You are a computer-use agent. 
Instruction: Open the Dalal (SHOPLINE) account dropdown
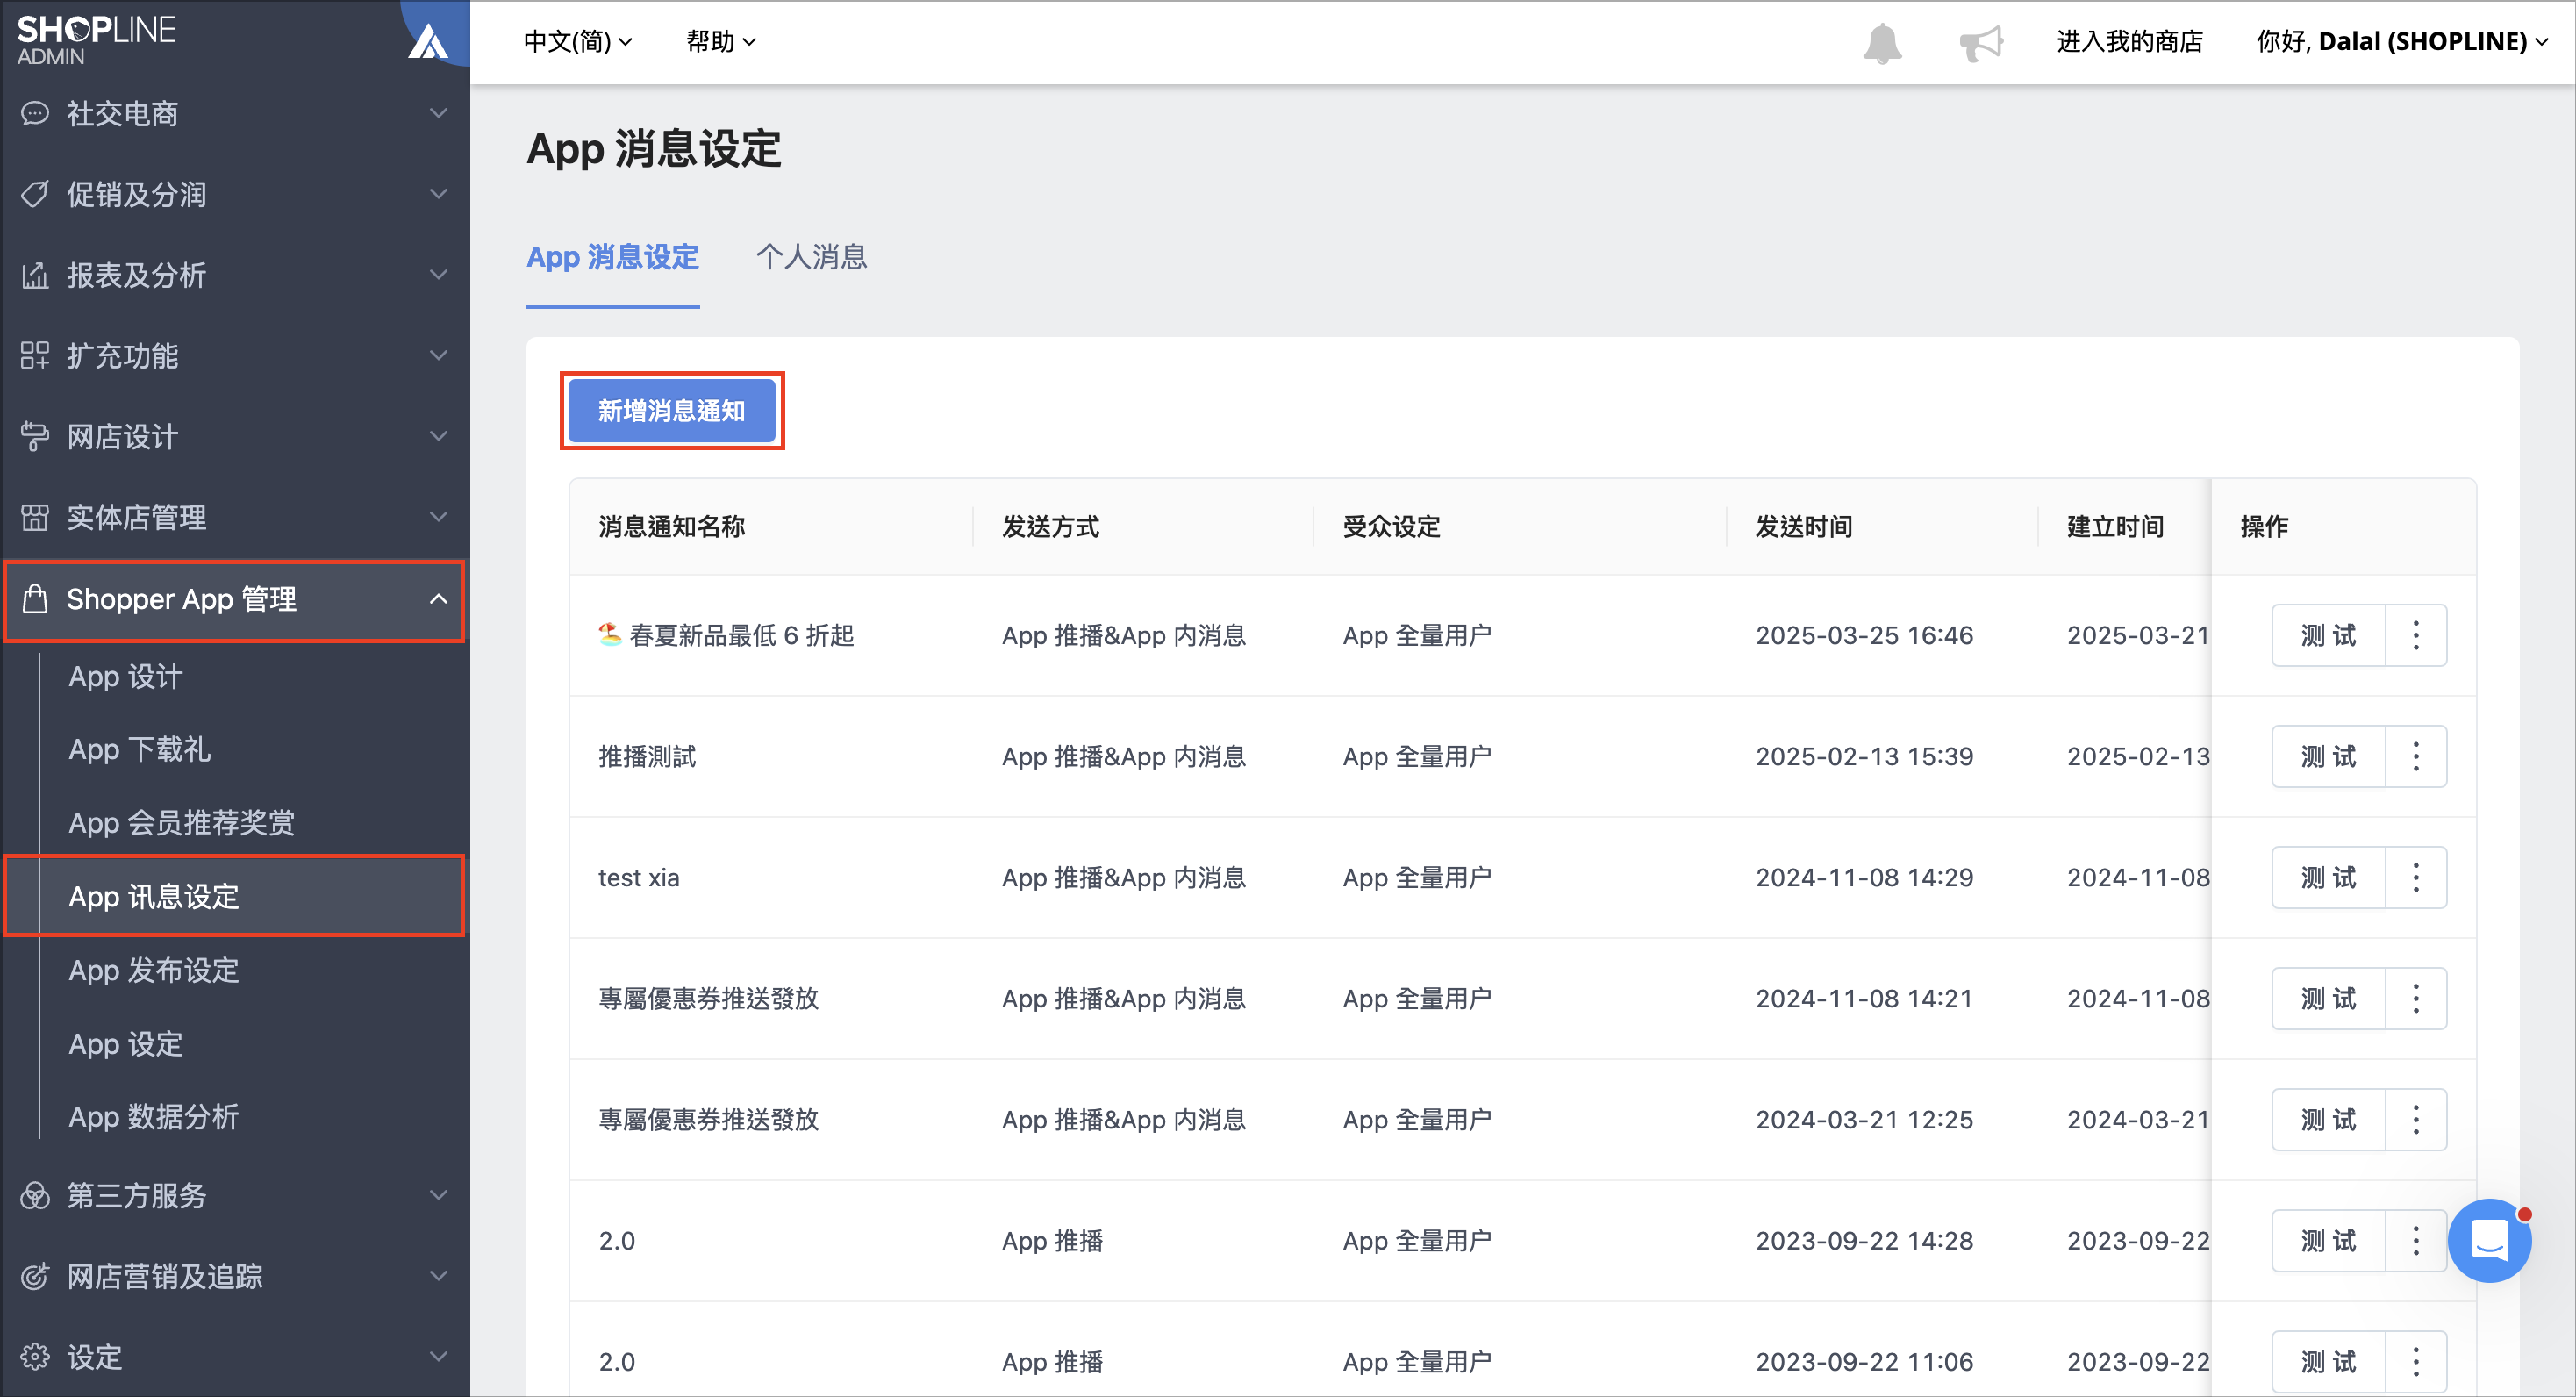coord(2402,42)
